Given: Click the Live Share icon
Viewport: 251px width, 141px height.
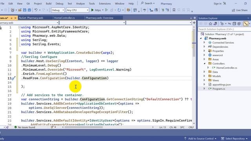Looking at the screenshot, I should pyautogui.click(x=233, y=10).
